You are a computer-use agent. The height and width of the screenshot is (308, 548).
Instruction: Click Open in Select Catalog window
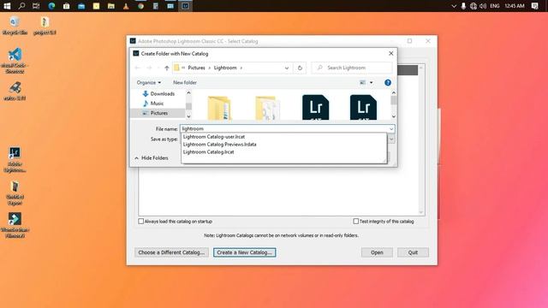click(377, 252)
